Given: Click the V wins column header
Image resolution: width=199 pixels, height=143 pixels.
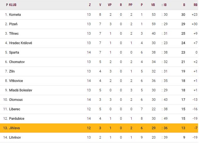Looking at the screenshot, I should [100, 5].
